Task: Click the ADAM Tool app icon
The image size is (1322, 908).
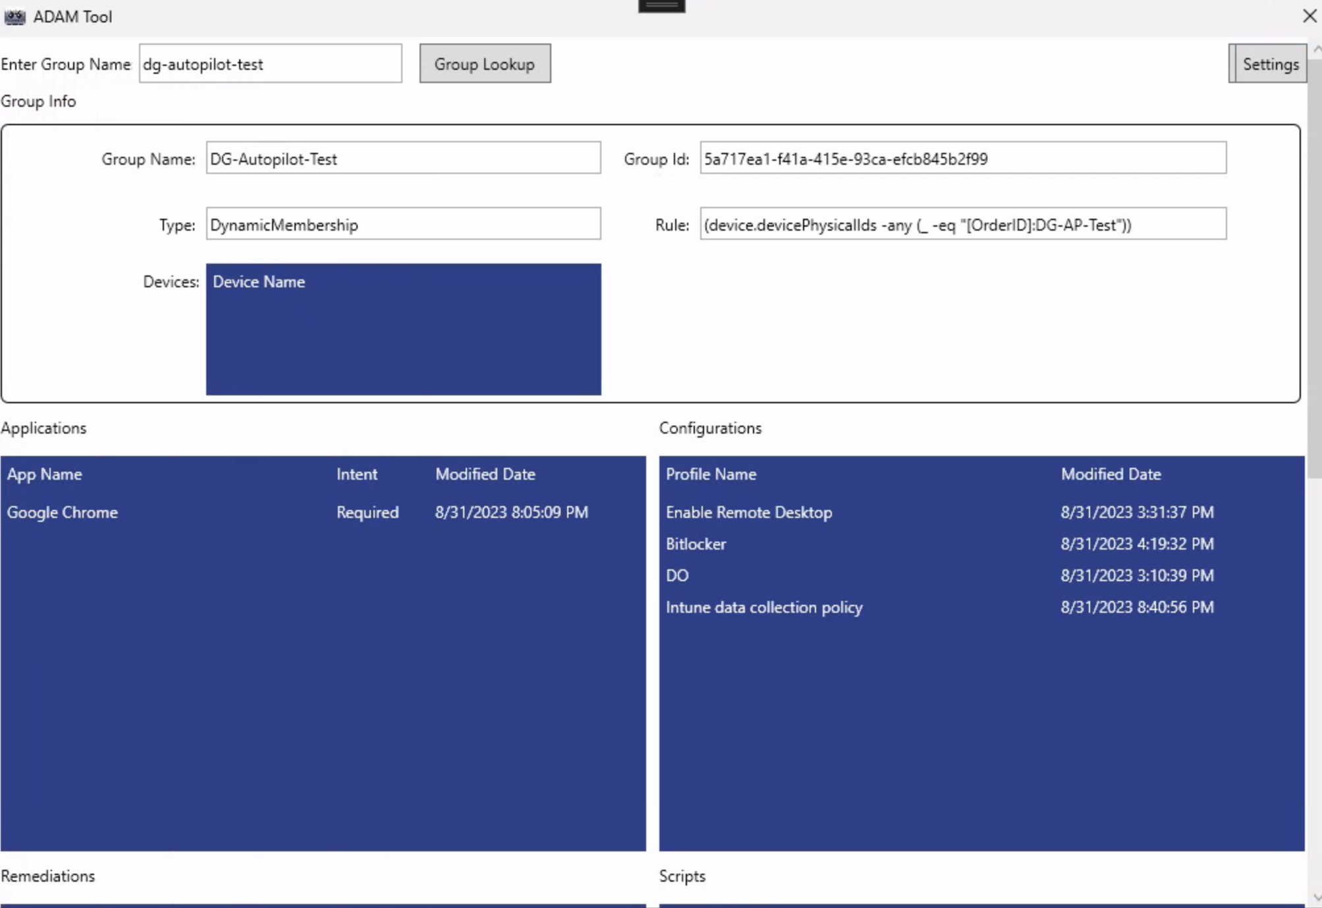Action: (x=14, y=16)
